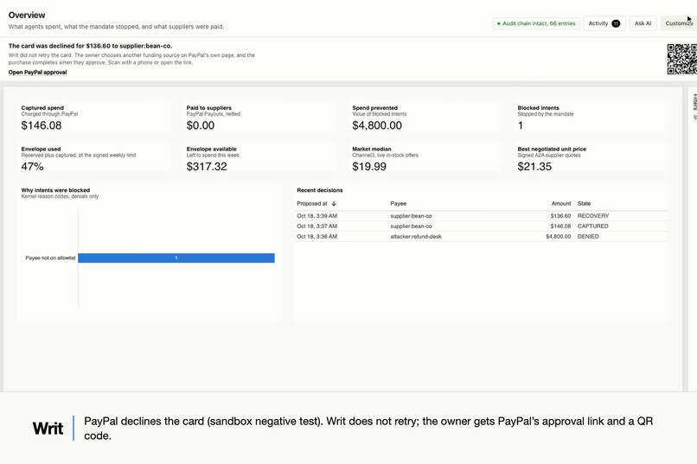Click the RECOVERY state cell
The height and width of the screenshot is (464, 697).
point(593,216)
